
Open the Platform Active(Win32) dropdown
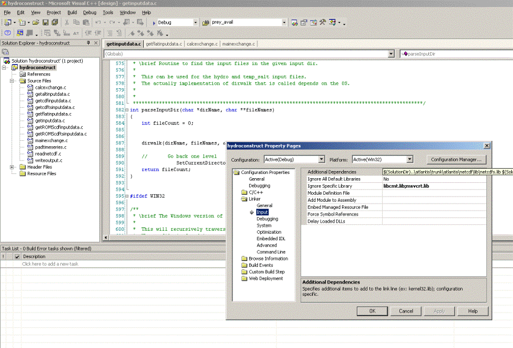(409, 159)
